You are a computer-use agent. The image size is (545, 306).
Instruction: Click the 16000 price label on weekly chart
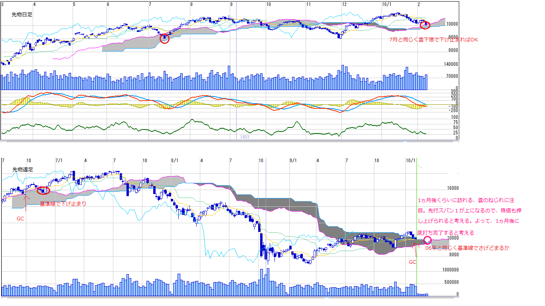coord(451,188)
